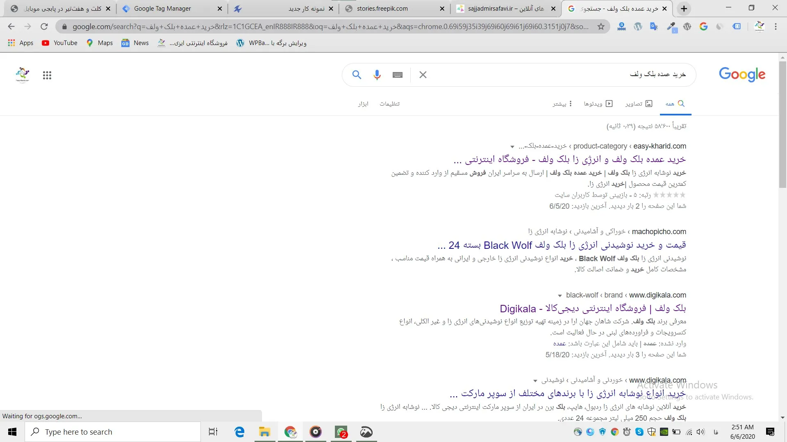Expand the easy-kharid.com result dropdown arrow
Image resolution: width=787 pixels, height=442 pixels.
click(512, 147)
